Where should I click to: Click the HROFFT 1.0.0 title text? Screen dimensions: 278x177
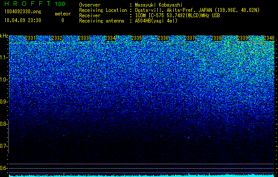[x=34, y=4]
